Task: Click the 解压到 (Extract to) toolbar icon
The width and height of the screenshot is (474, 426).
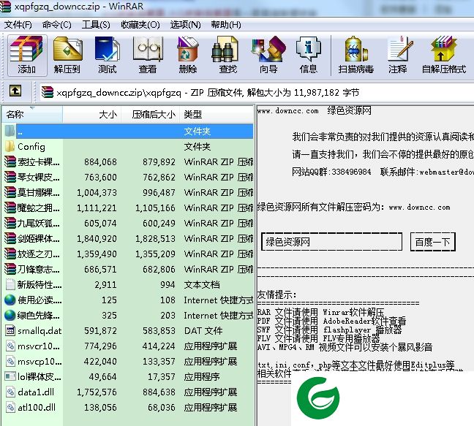Action: (x=67, y=56)
